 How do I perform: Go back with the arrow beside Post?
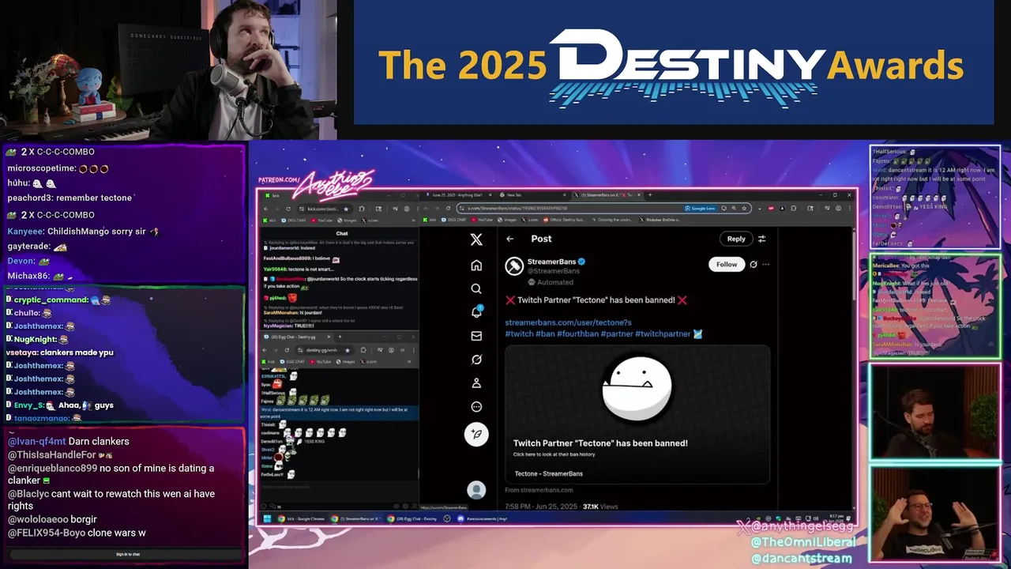[510, 239]
